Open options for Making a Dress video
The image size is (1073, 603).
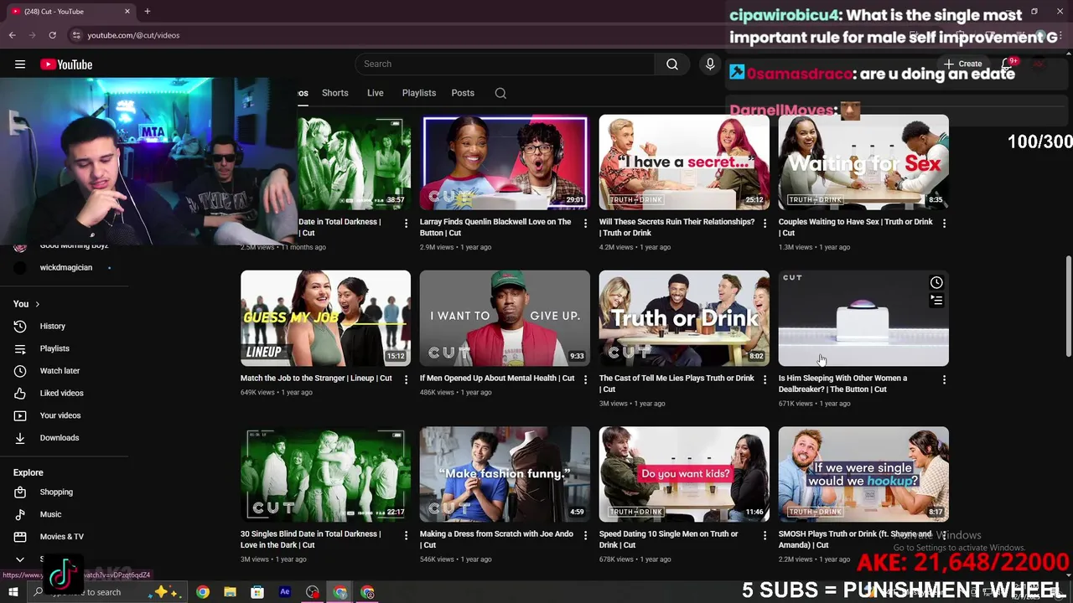(585, 535)
